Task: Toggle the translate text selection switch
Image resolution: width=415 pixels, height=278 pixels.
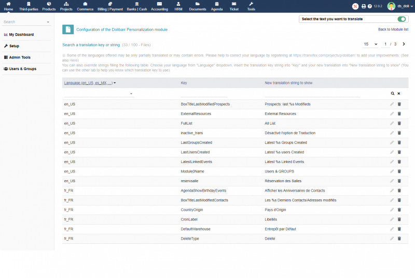Action: [x=402, y=19]
